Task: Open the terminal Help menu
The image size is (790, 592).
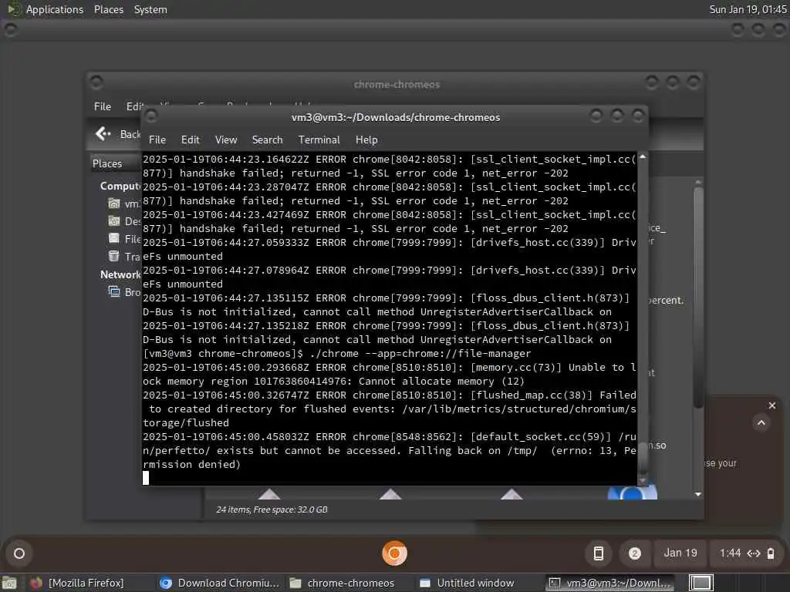Action: click(x=366, y=140)
